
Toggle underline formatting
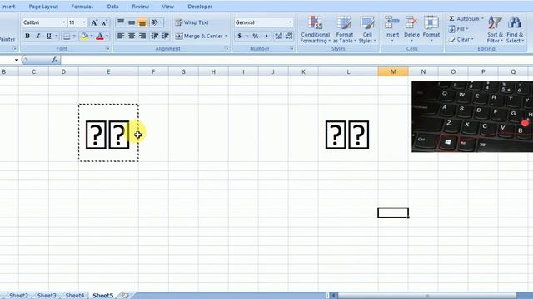coord(48,36)
